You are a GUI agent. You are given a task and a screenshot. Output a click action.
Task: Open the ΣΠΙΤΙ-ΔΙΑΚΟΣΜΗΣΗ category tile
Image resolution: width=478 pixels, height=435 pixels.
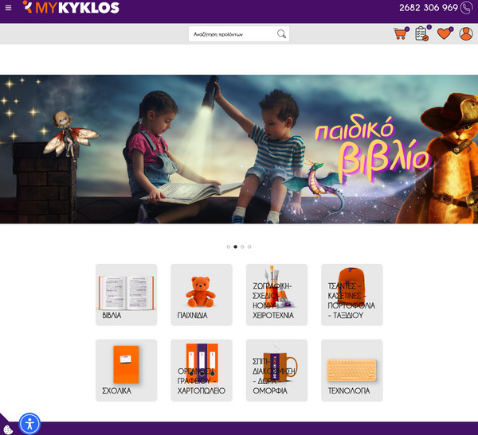point(276,370)
